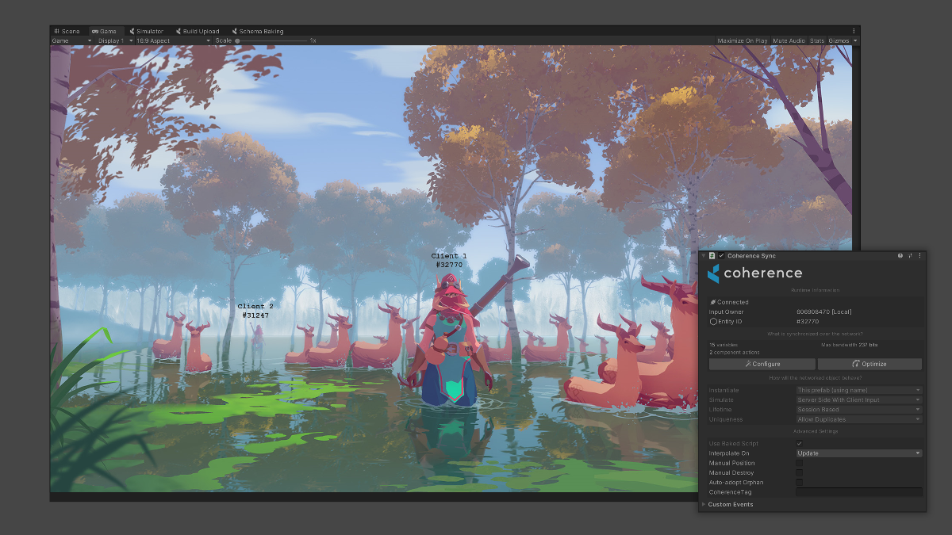Viewport: 952px width, 535px height.
Task: Click the coherence logo
Action: tap(754, 273)
